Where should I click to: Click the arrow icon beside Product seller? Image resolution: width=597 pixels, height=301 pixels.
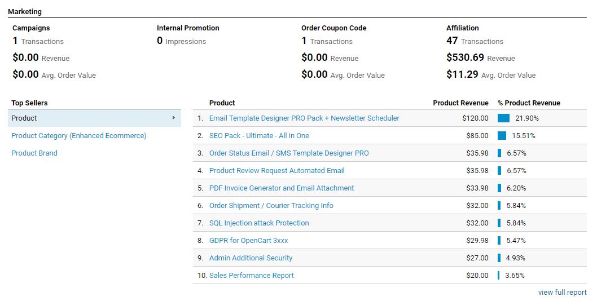pyautogui.click(x=174, y=118)
